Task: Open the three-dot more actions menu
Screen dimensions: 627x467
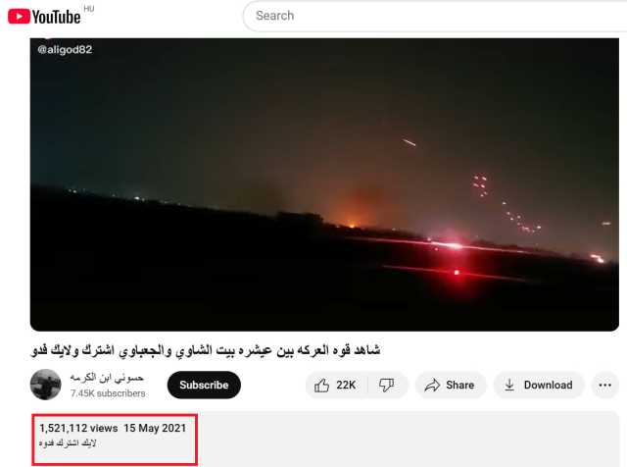Action: click(605, 385)
